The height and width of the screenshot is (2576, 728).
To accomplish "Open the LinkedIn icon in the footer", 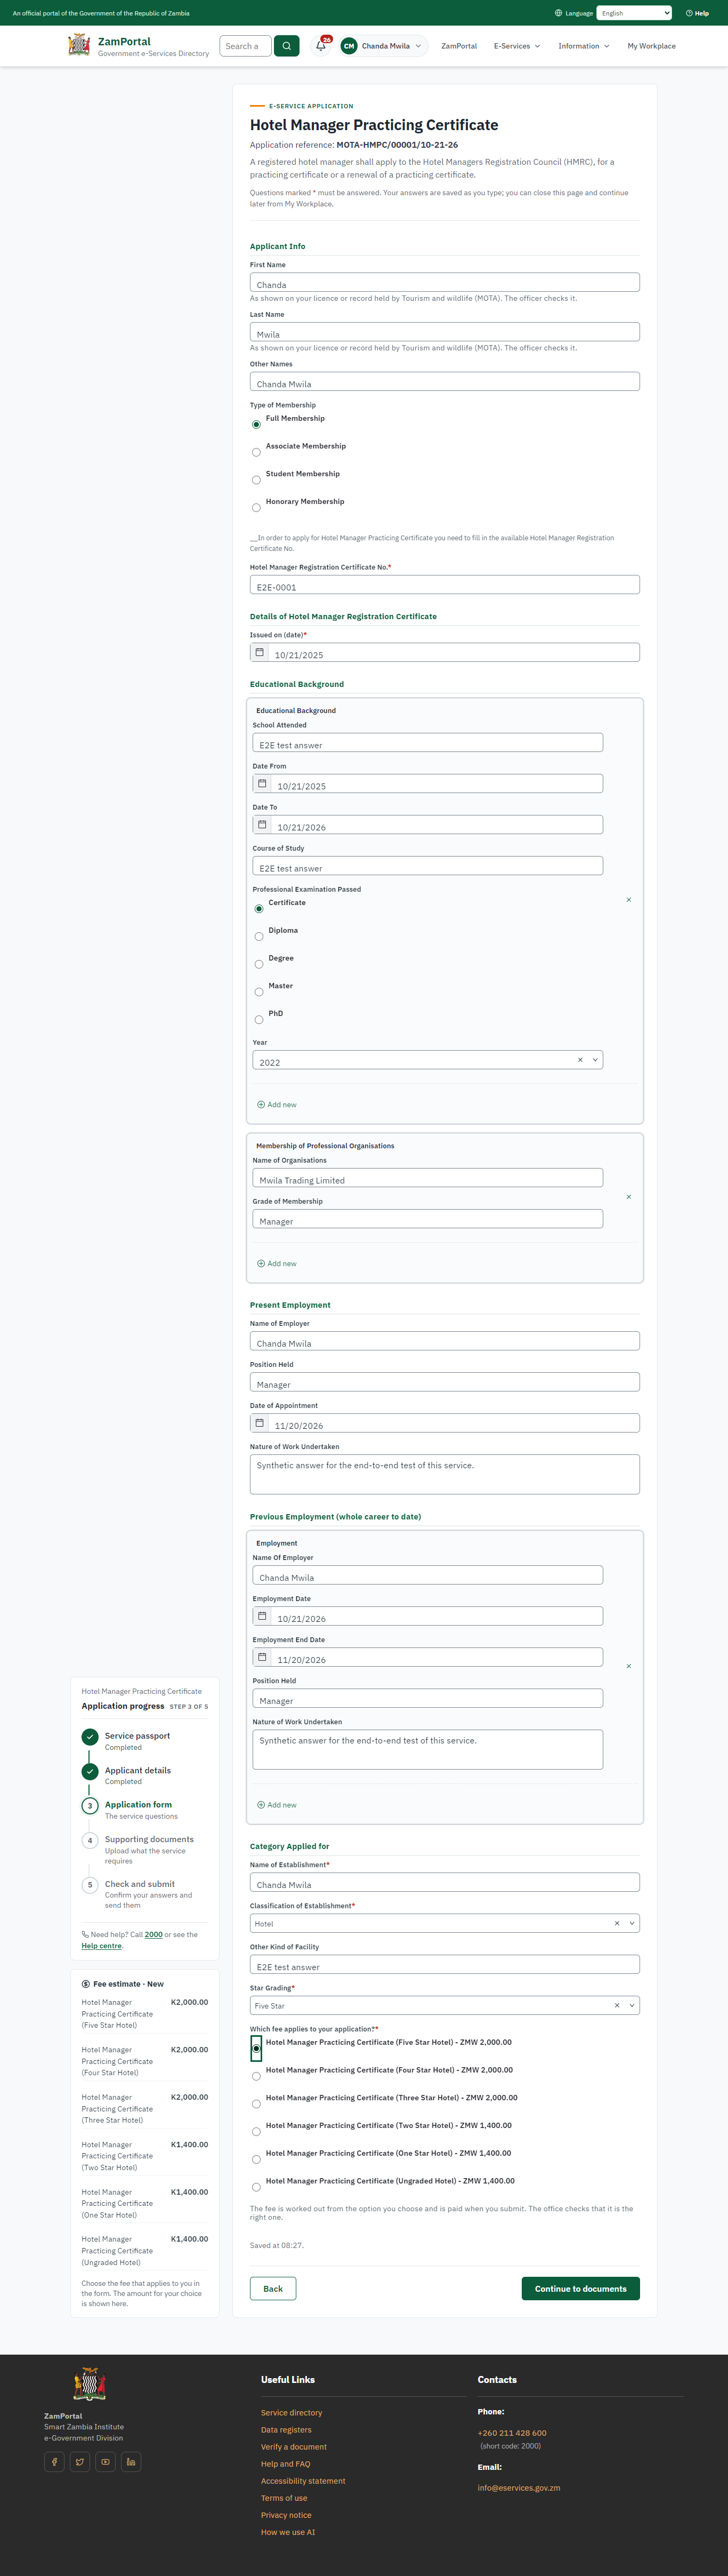I will pos(131,2461).
